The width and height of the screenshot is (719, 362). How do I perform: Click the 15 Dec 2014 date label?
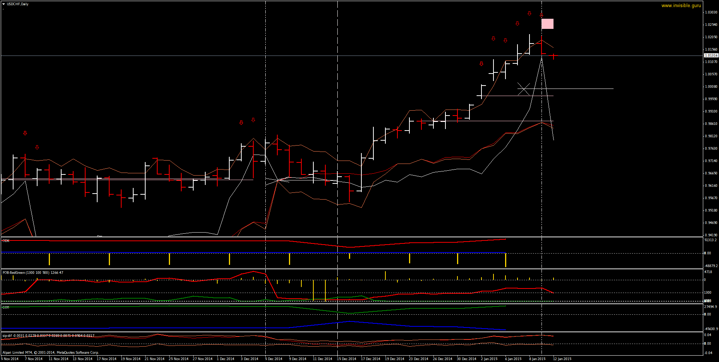coord(347,359)
